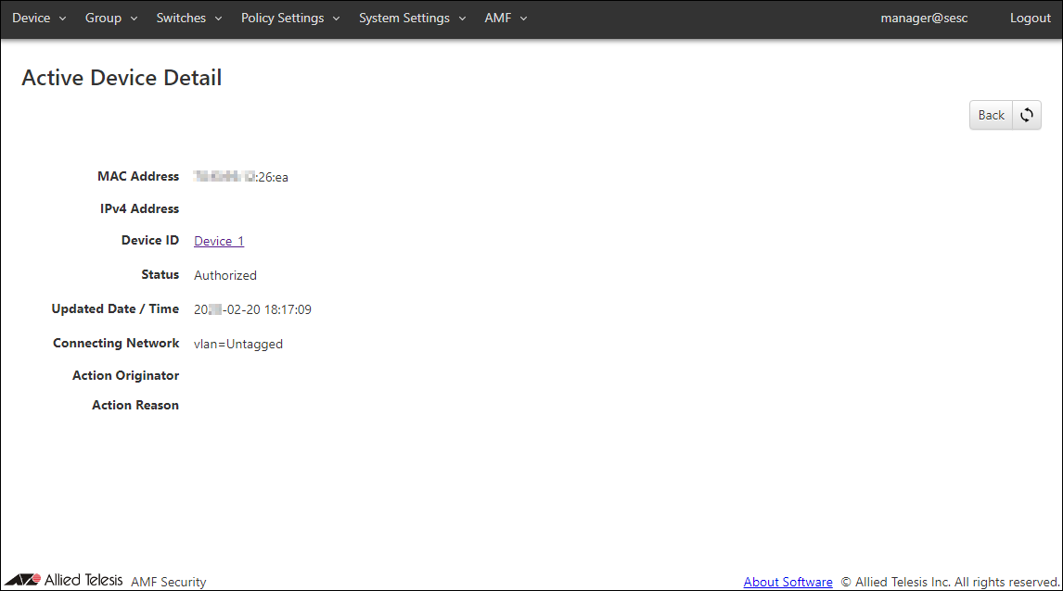Viewport: 1063px width, 591px height.
Task: Click the manager@sesc account name
Action: coord(924,19)
